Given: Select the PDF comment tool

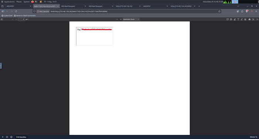Looking at the screenshot, I should click(228, 19).
